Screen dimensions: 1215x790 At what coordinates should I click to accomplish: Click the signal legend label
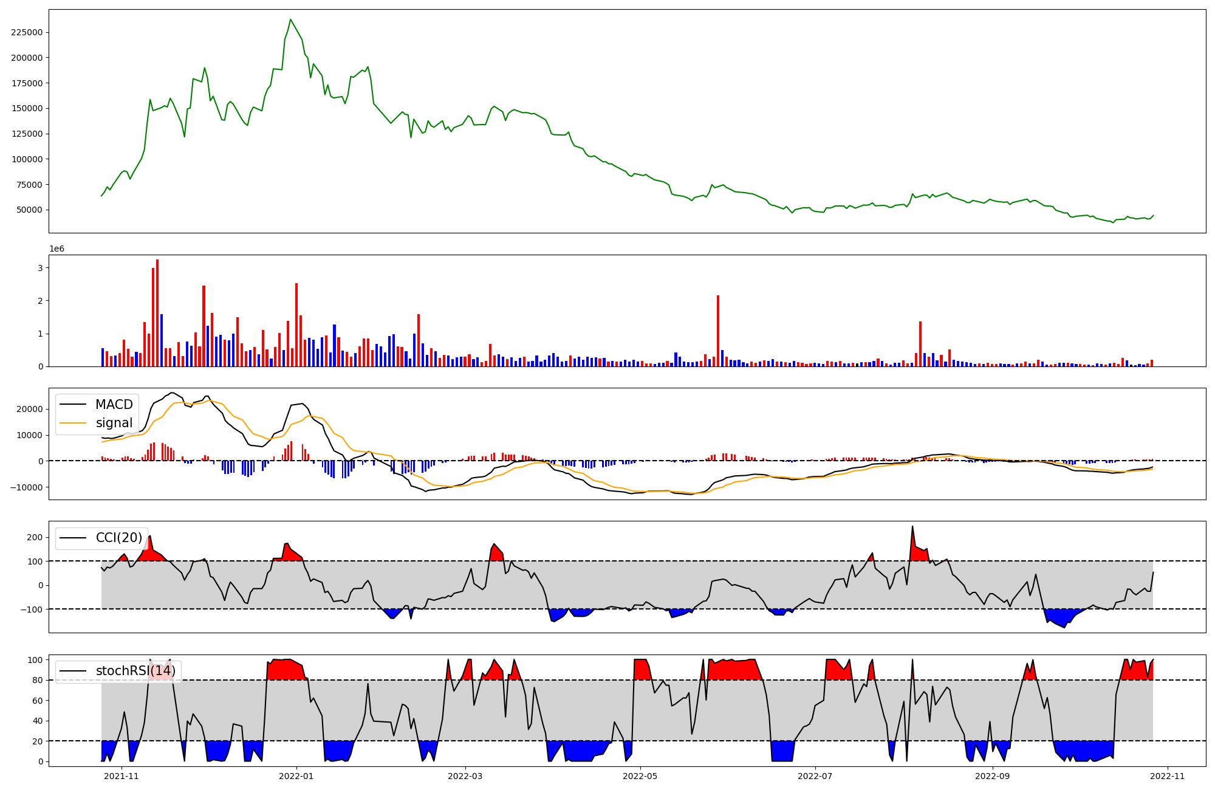click(114, 423)
